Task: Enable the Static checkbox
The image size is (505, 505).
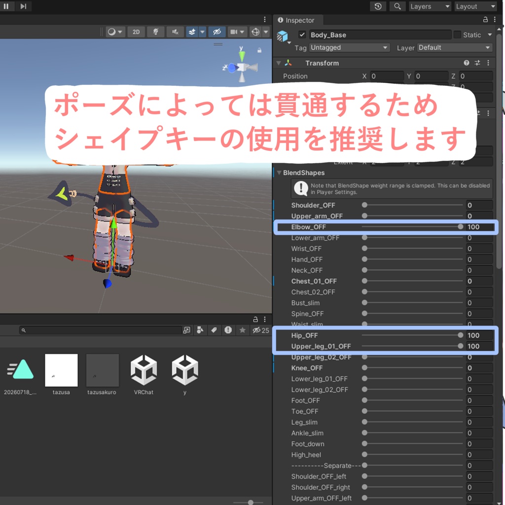Action: pyautogui.click(x=457, y=35)
